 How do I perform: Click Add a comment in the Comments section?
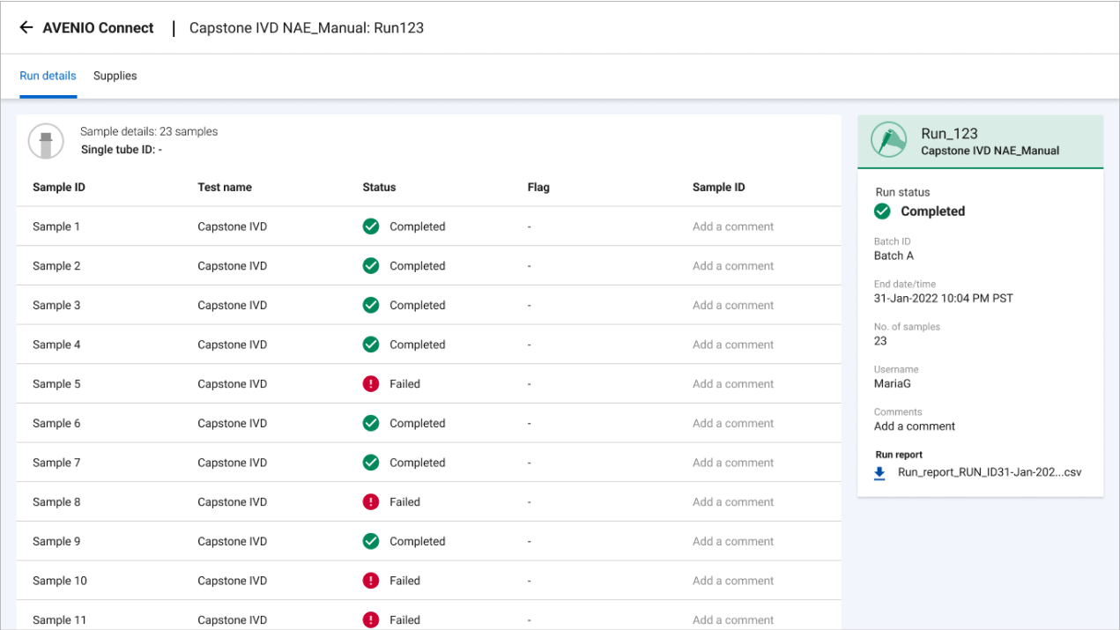coord(915,426)
